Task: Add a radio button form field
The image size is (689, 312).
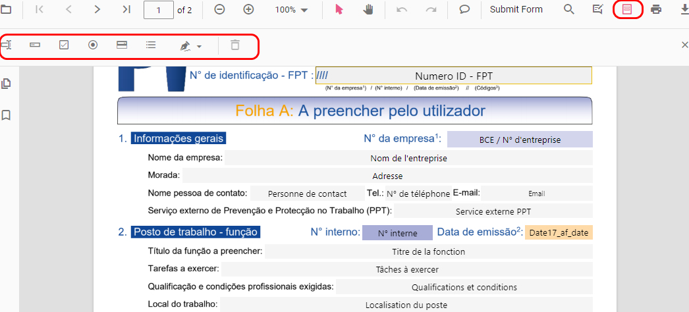Action: [x=93, y=45]
